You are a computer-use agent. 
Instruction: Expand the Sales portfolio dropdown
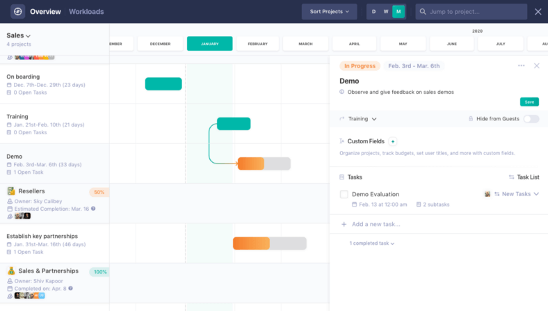[19, 35]
